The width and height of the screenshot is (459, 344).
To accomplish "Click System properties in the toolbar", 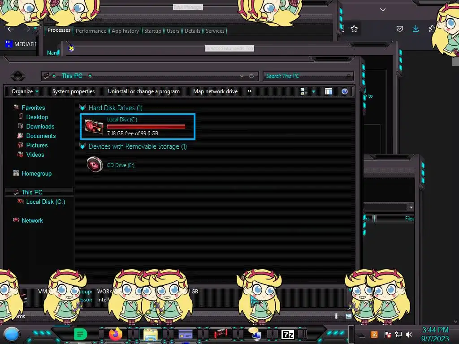I will point(74,91).
